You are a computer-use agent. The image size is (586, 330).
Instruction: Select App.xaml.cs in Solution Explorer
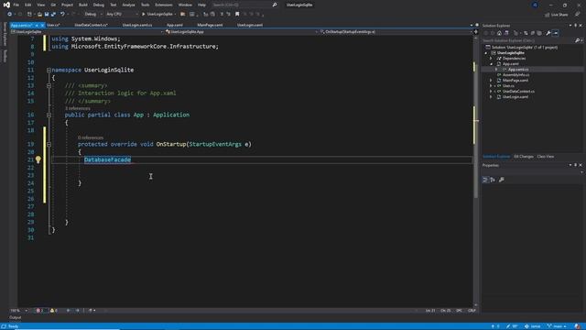point(518,70)
